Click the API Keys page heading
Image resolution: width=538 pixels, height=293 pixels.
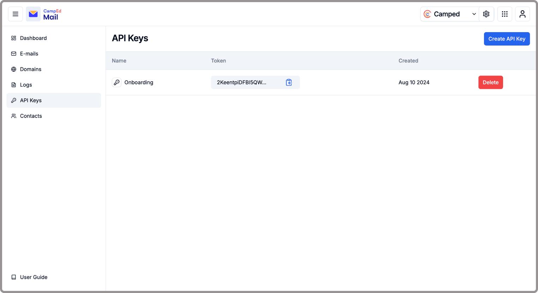point(130,38)
